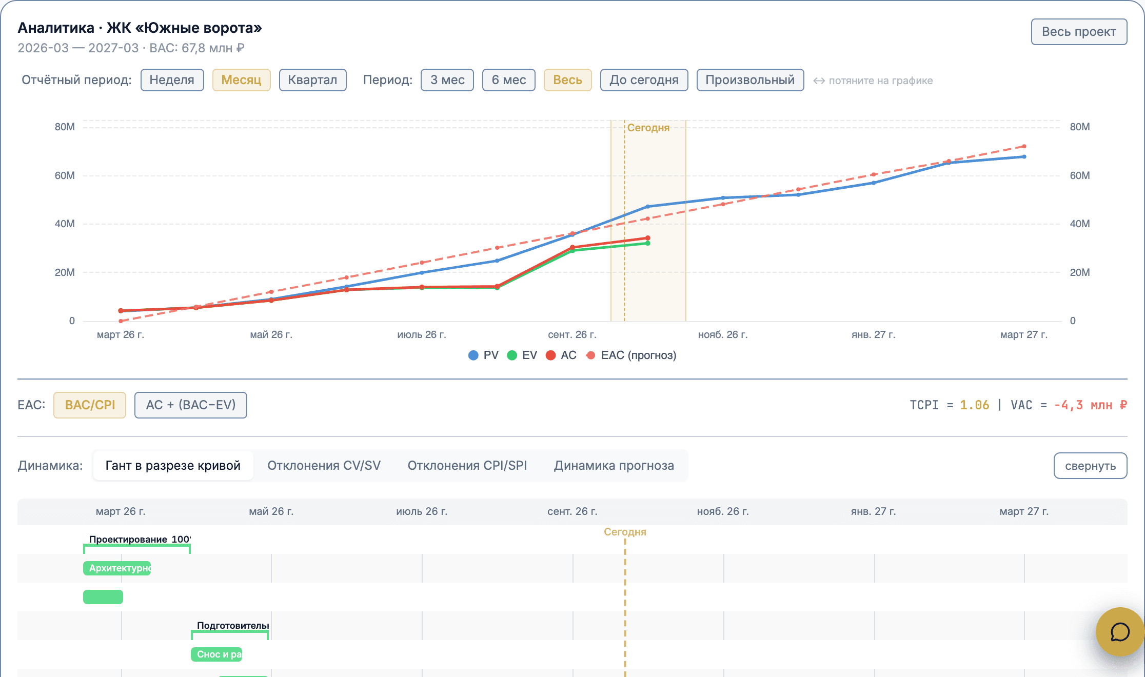Switch to Гант в разрезе кривой tab
1145x677 pixels.
(173, 466)
